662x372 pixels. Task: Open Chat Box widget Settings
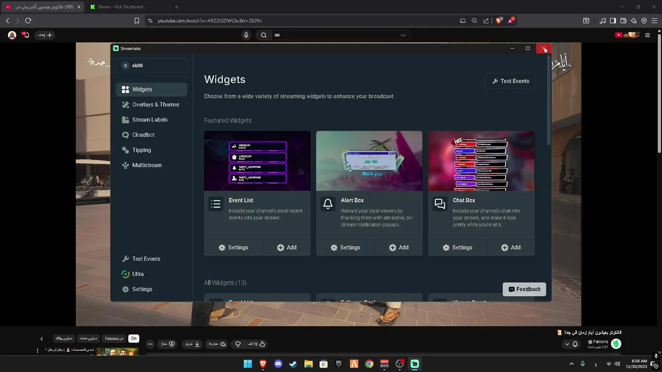point(457,247)
